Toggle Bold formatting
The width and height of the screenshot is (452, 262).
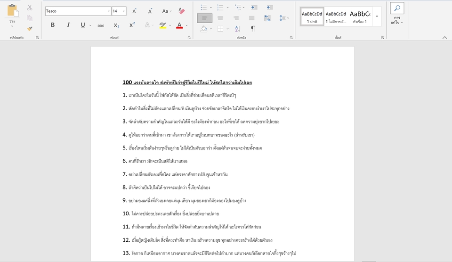point(52,25)
